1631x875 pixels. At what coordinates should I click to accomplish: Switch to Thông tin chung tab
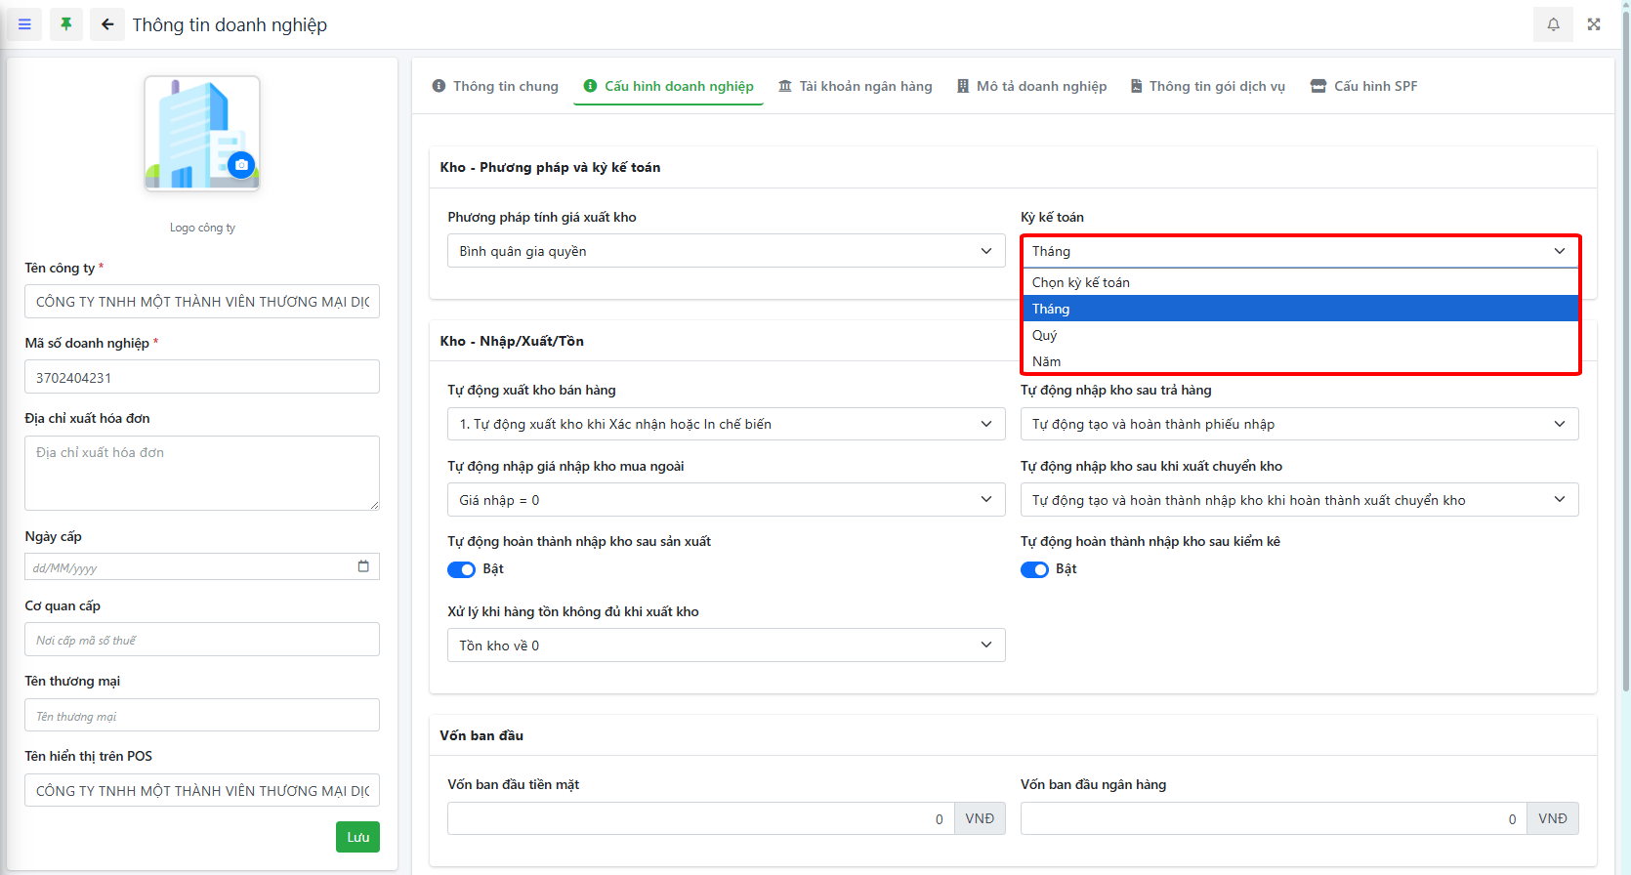pyautogui.click(x=495, y=86)
